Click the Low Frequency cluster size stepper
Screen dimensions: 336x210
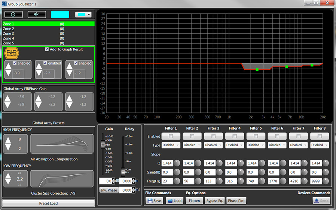pos(8,179)
